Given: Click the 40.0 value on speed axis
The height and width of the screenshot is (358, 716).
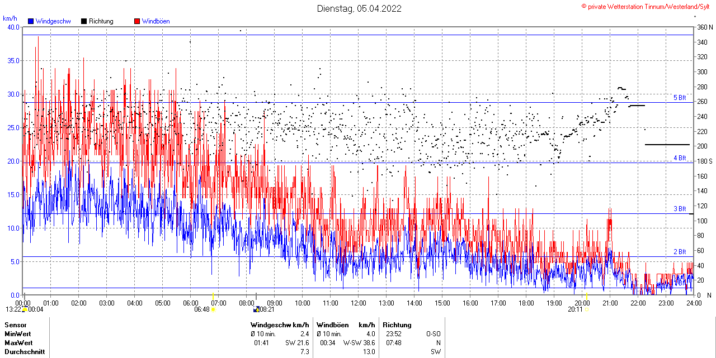Looking at the screenshot, I should click(13, 27).
